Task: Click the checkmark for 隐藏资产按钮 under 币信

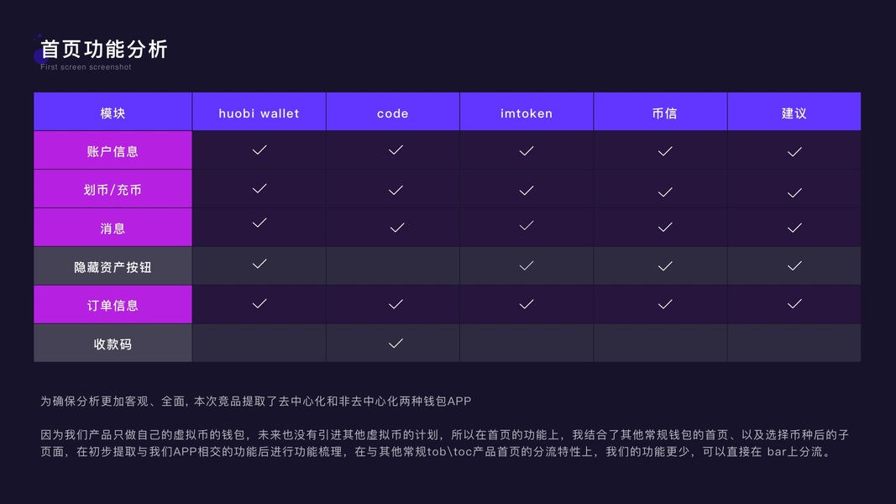Action: pyautogui.click(x=665, y=265)
